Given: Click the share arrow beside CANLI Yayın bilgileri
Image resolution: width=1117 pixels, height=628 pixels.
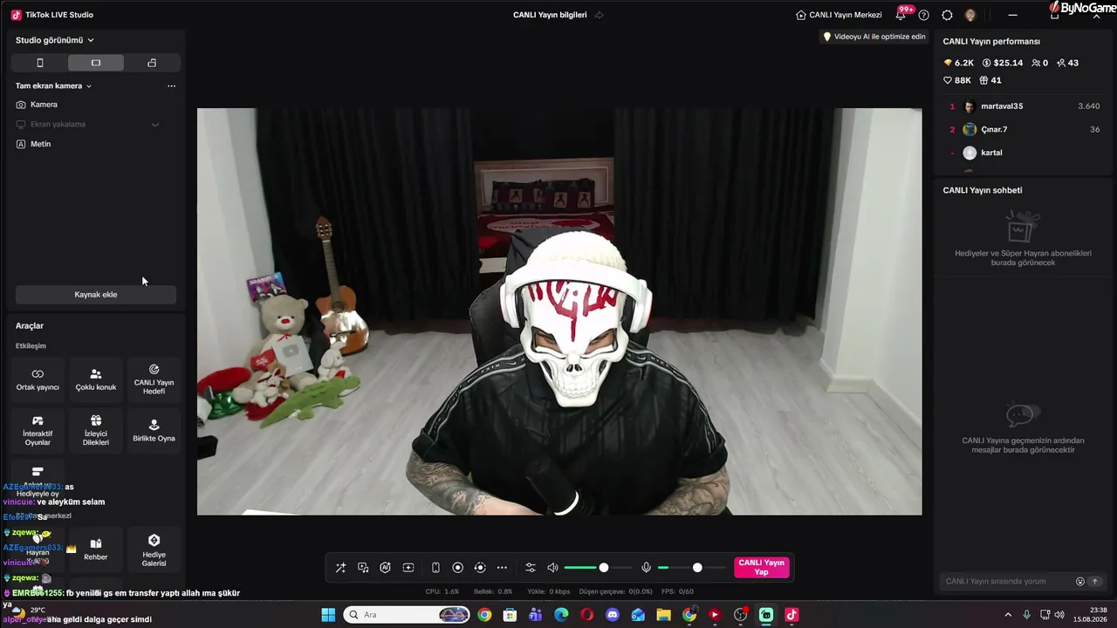Looking at the screenshot, I should coord(599,15).
